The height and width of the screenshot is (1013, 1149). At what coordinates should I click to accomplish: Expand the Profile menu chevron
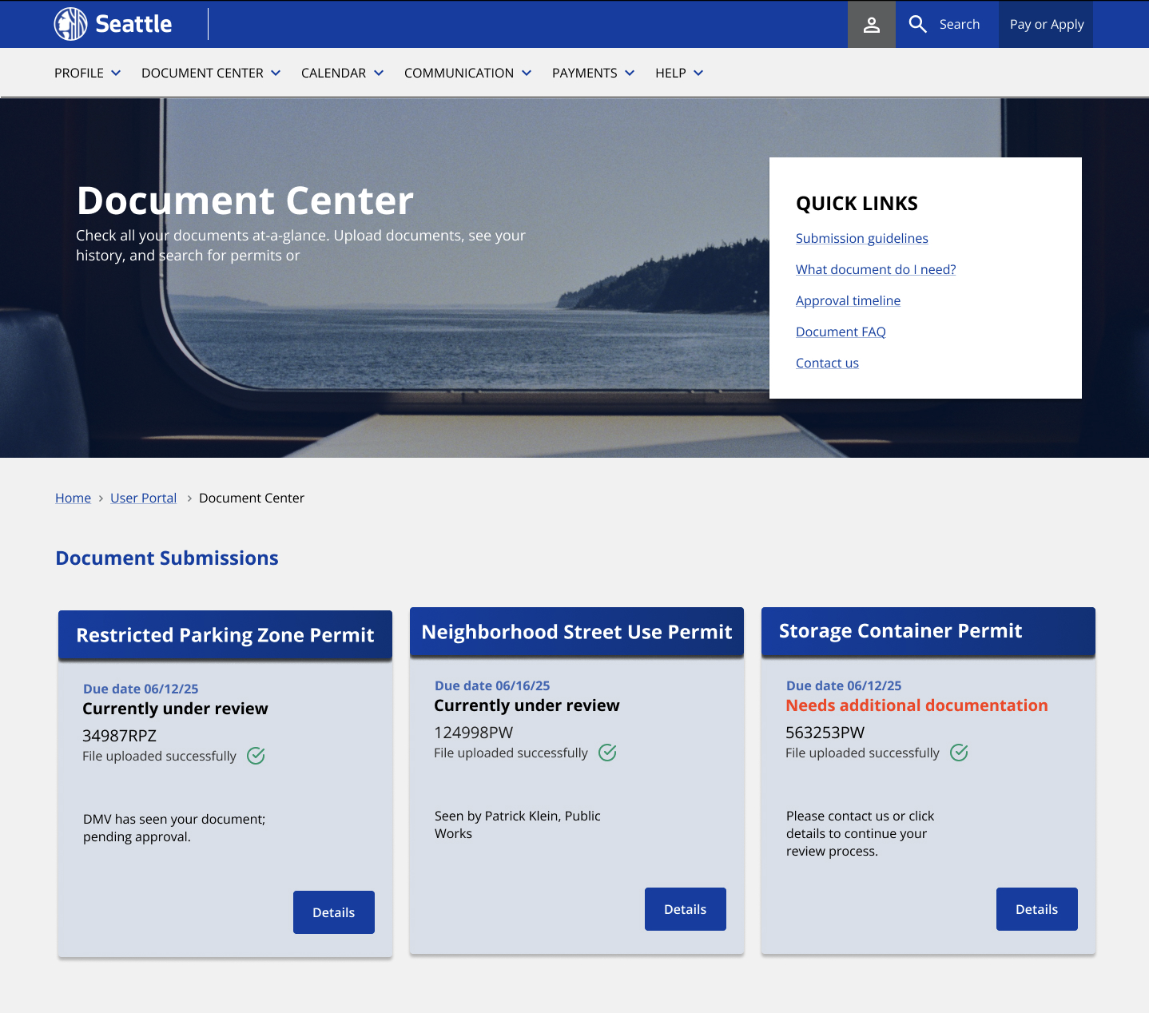click(116, 73)
